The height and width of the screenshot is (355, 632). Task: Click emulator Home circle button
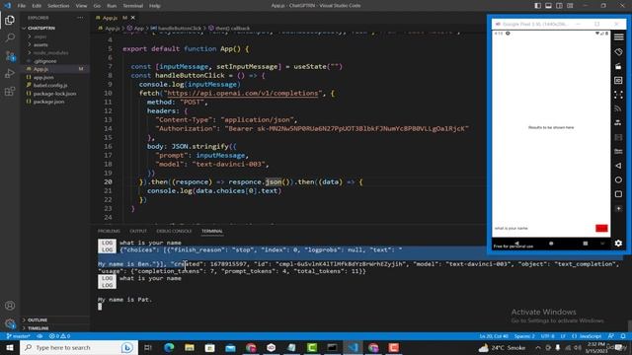click(619, 179)
